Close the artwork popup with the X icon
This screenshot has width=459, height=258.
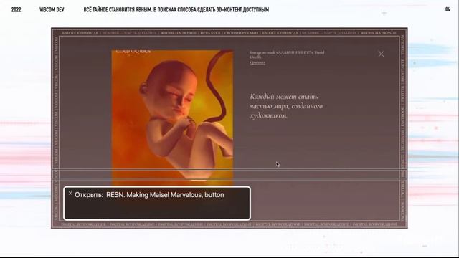pyautogui.click(x=381, y=54)
